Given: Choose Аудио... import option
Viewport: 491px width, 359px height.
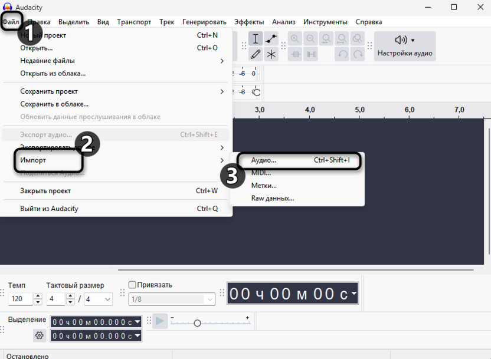Looking at the screenshot, I should click(297, 160).
